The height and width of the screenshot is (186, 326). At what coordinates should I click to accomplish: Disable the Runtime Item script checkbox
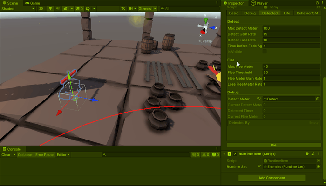point(235,153)
